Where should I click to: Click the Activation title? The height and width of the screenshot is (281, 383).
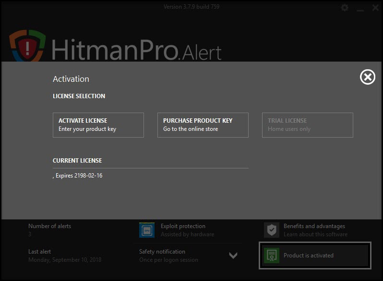tap(71, 79)
